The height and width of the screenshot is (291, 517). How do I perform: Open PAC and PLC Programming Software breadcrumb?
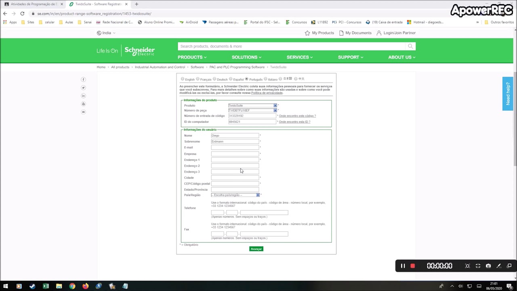pos(237,67)
